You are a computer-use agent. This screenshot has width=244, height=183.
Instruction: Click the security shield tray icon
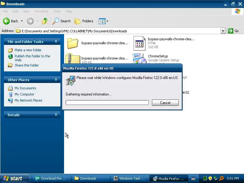click(210, 178)
